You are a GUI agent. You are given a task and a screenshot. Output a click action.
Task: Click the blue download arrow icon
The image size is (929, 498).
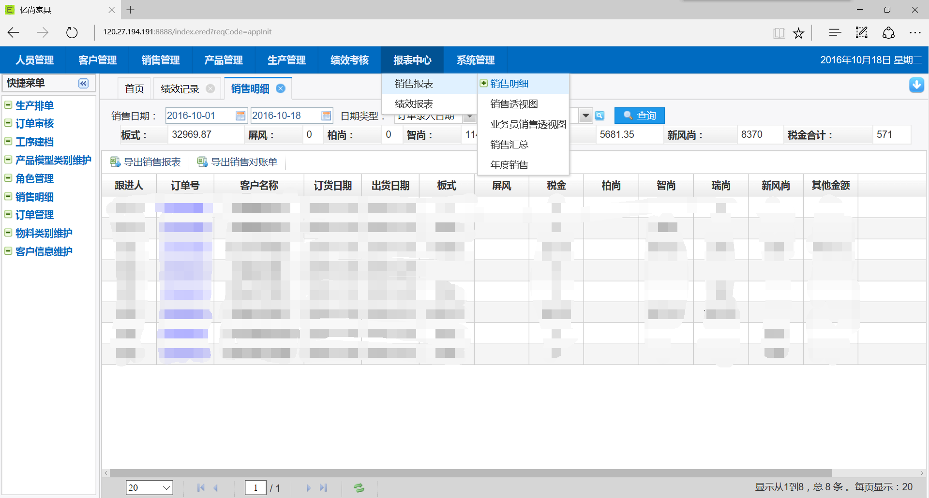(916, 85)
